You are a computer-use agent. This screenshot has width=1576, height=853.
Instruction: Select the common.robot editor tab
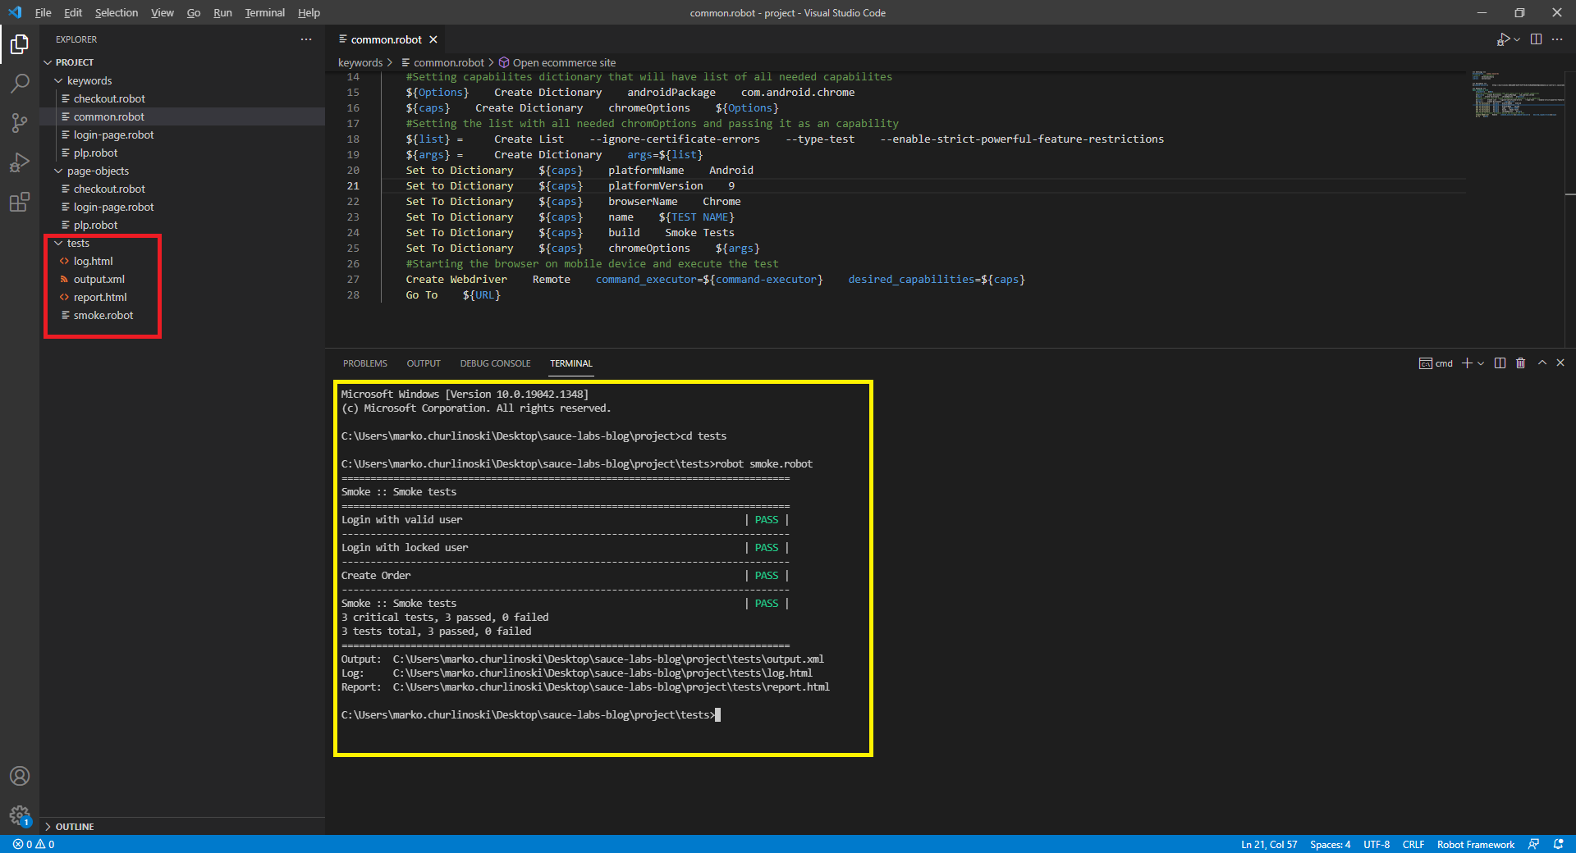tap(386, 39)
